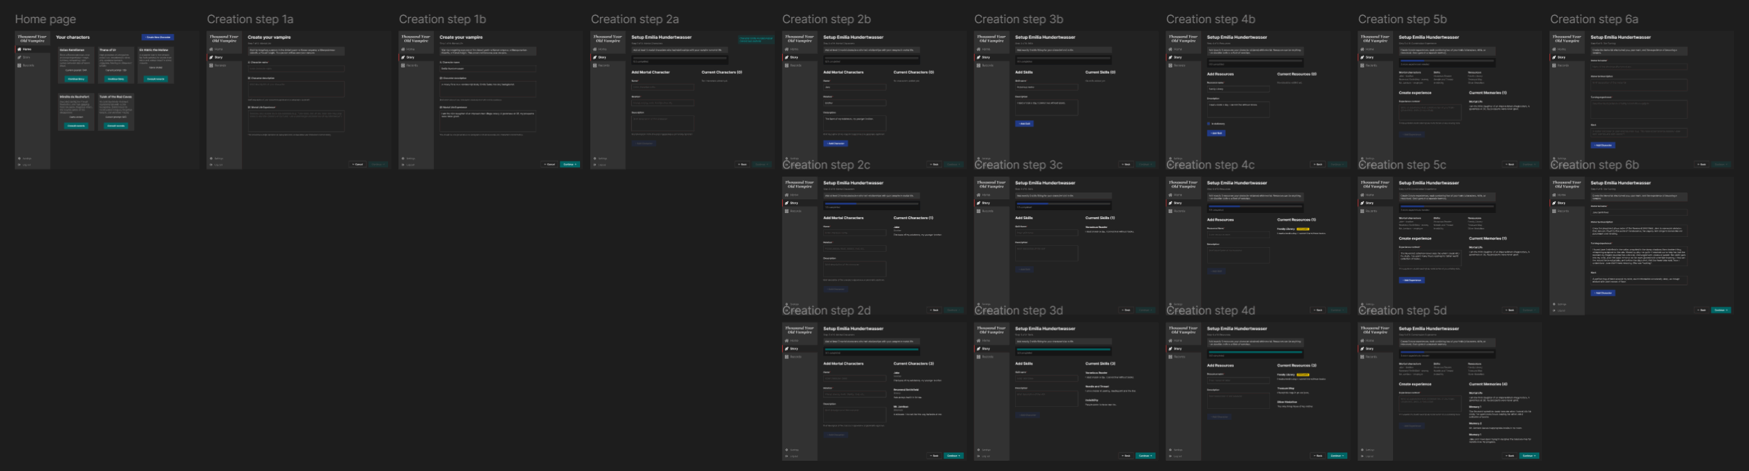Click Story icon in Creation step 6a sidebar
Screen dimensions: 1749x471
coord(1555,57)
